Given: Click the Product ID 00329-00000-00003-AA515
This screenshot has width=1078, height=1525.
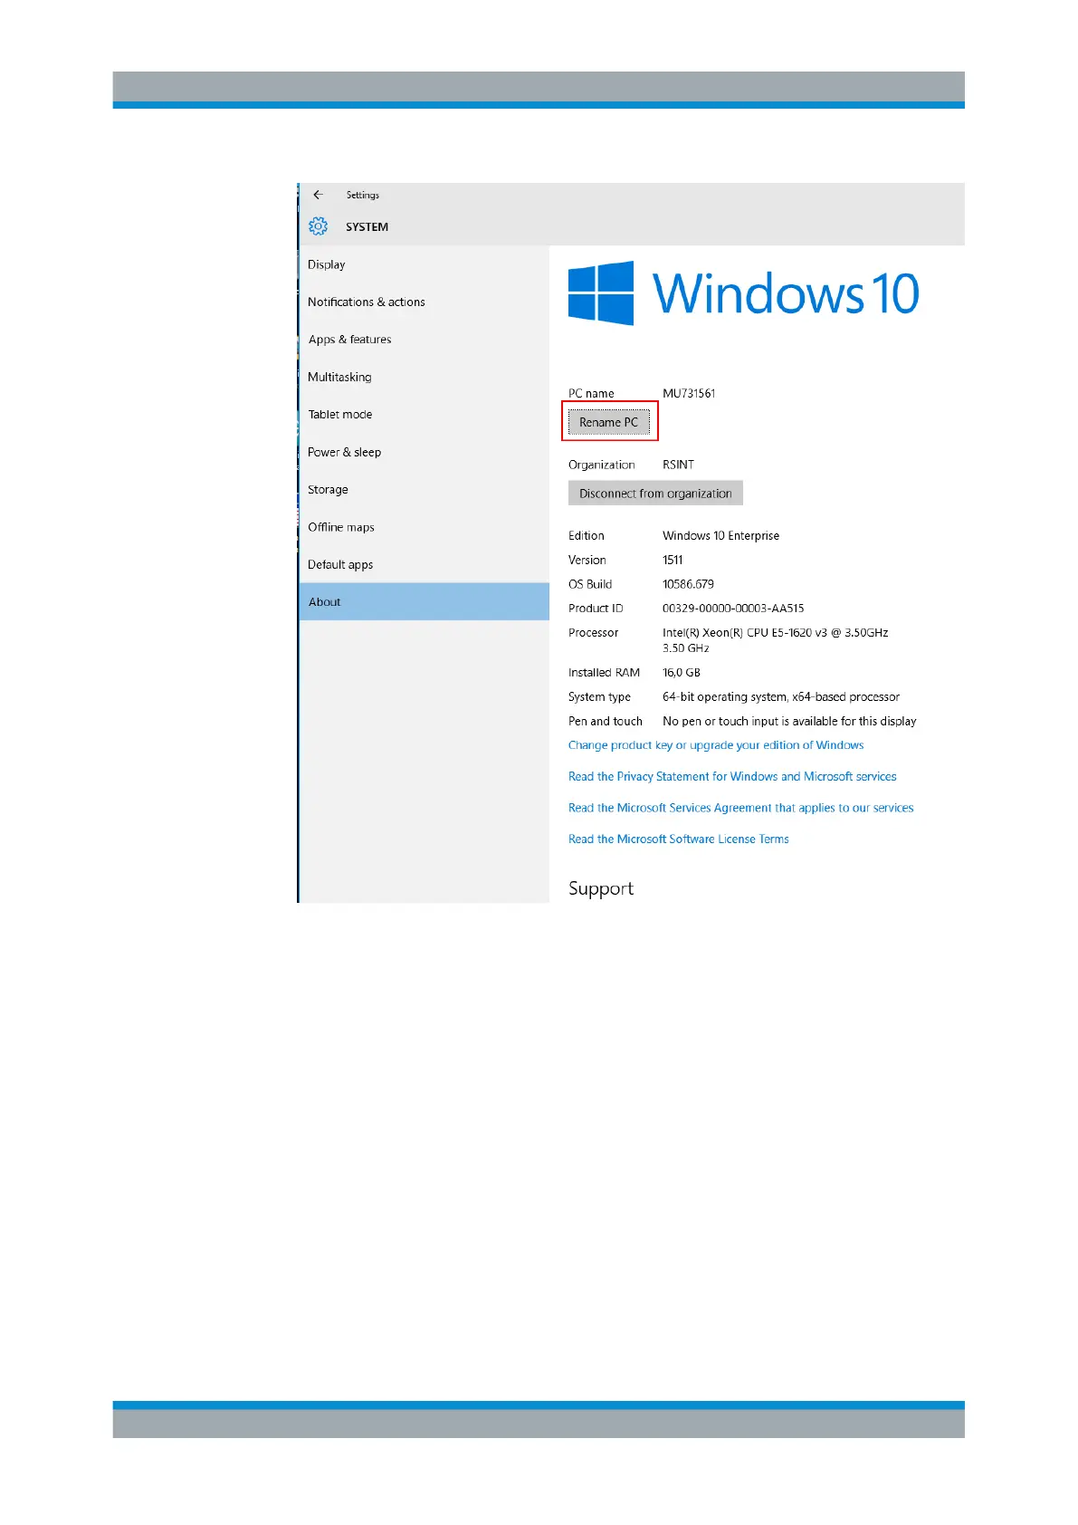Looking at the screenshot, I should point(733,609).
